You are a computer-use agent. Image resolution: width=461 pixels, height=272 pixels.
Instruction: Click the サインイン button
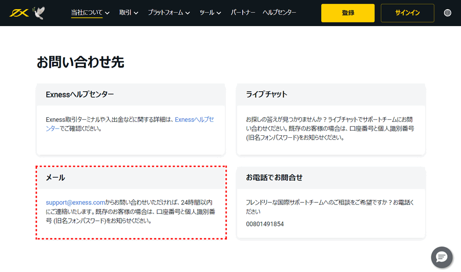[x=407, y=13]
